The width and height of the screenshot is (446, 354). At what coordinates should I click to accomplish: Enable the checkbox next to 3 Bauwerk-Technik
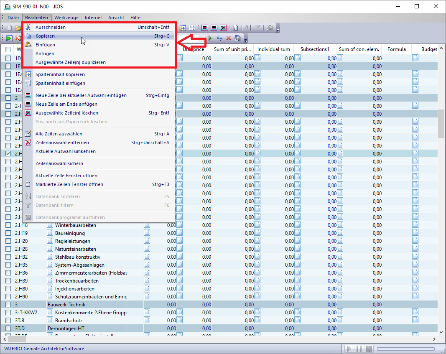8,305
